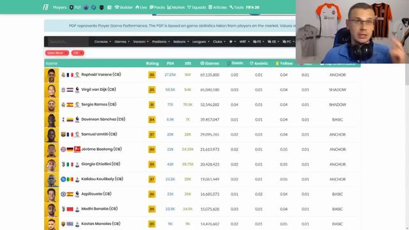Click the black shield icon in navbar
The image size is (409, 230).
pos(102,7)
